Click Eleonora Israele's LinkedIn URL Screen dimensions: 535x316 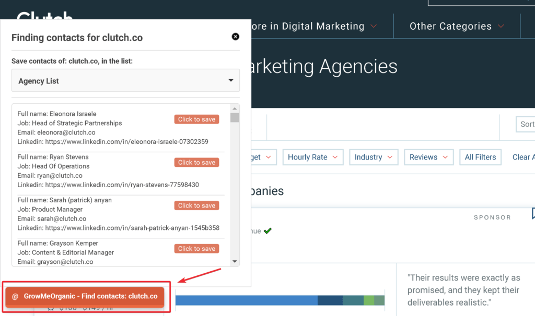click(x=126, y=142)
